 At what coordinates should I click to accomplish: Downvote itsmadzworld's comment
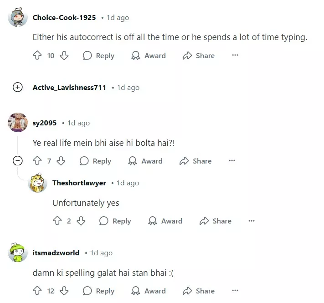pos(64,291)
